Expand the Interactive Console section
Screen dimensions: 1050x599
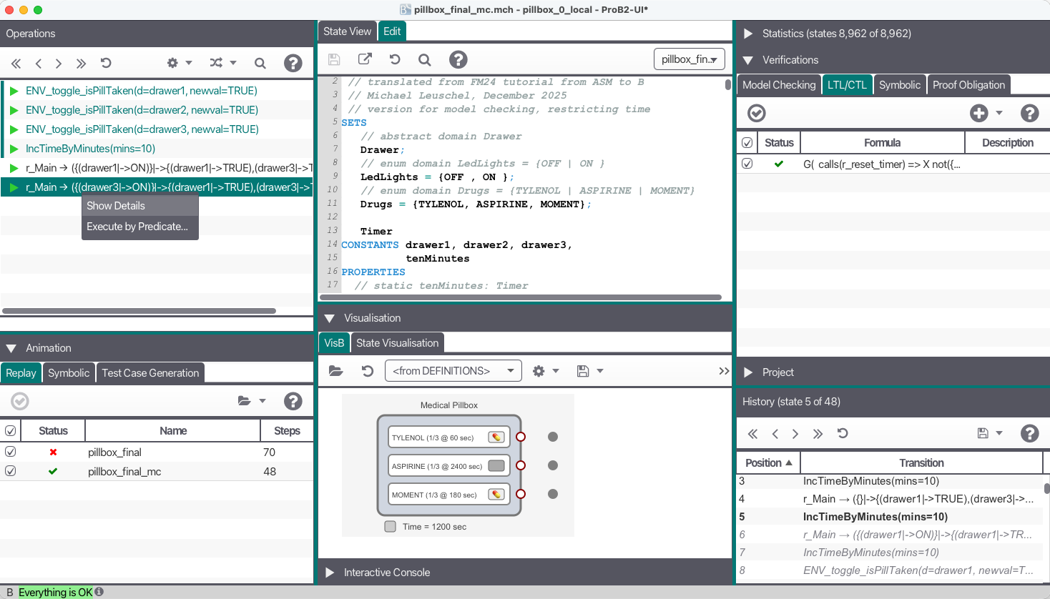tap(330, 573)
